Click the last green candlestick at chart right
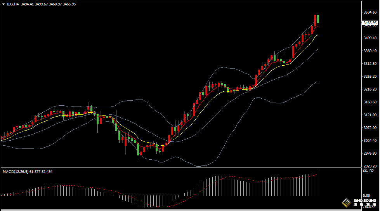 click(x=318, y=19)
